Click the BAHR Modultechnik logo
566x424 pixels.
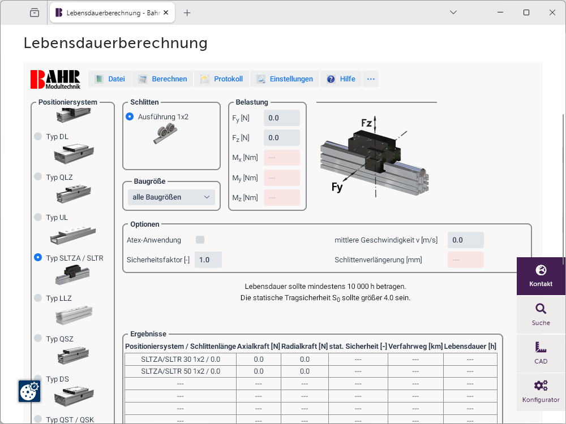pyautogui.click(x=55, y=79)
